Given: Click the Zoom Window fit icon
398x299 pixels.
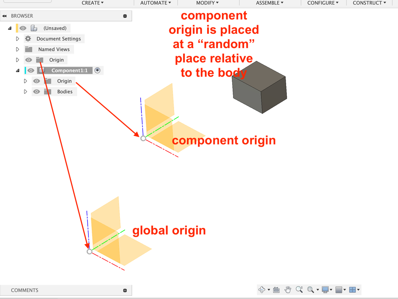Looking at the screenshot, I should 310,289.
